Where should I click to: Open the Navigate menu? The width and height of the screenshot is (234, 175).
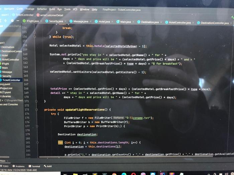point(9,9)
